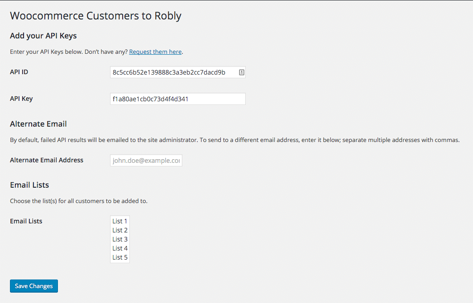
Task: Focus the API Key input field
Action: point(178,99)
